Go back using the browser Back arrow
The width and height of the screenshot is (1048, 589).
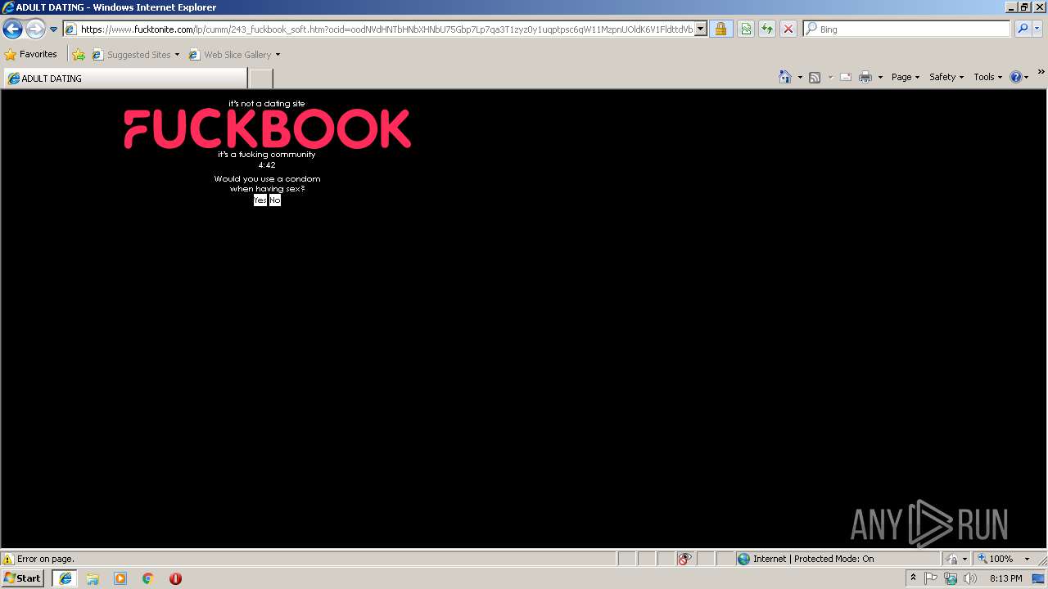[12, 29]
